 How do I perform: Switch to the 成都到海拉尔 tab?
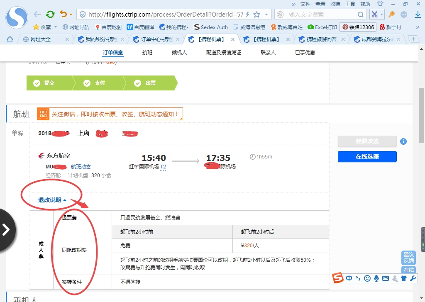[x=377, y=39]
